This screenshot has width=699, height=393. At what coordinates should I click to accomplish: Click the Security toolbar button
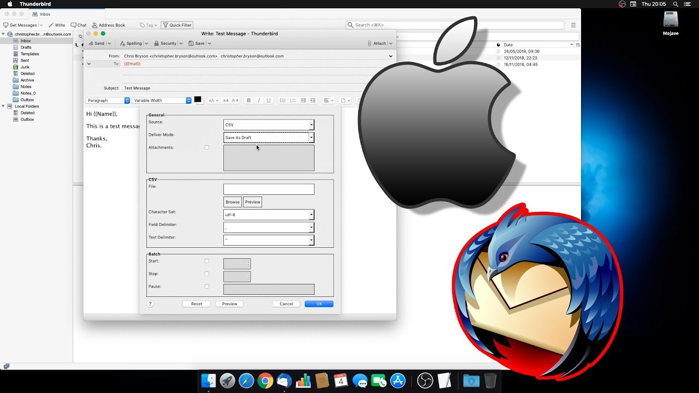pyautogui.click(x=165, y=43)
